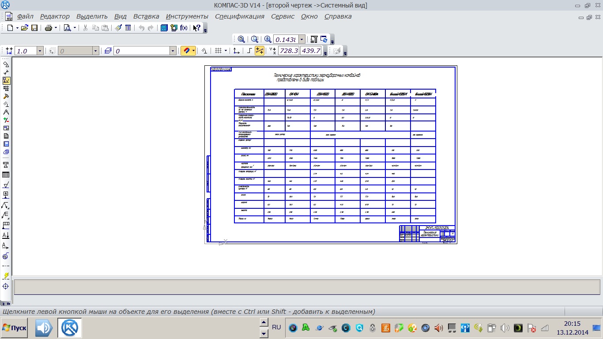
Task: Select the surface roughness symbol tool
Action: point(6,185)
